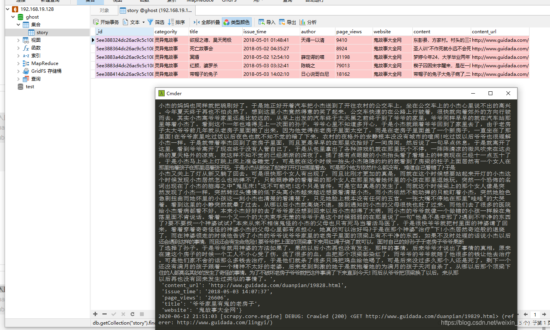550x330 pixels.
Task: Toggle the Type Color (类型颜色) button
Action: point(237,22)
